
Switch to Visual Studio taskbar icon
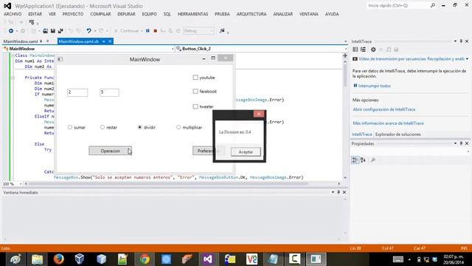(208, 259)
